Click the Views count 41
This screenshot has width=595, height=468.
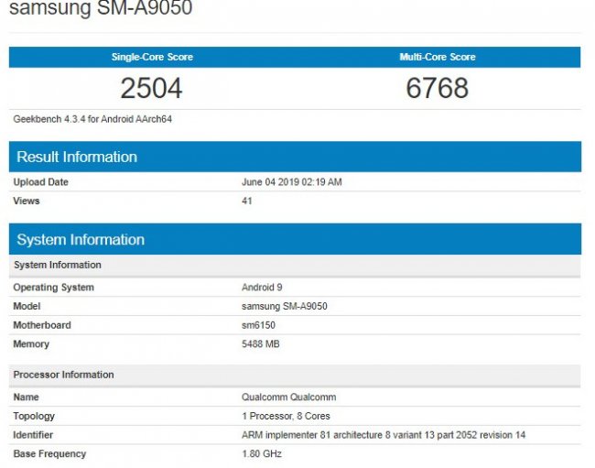tap(247, 201)
